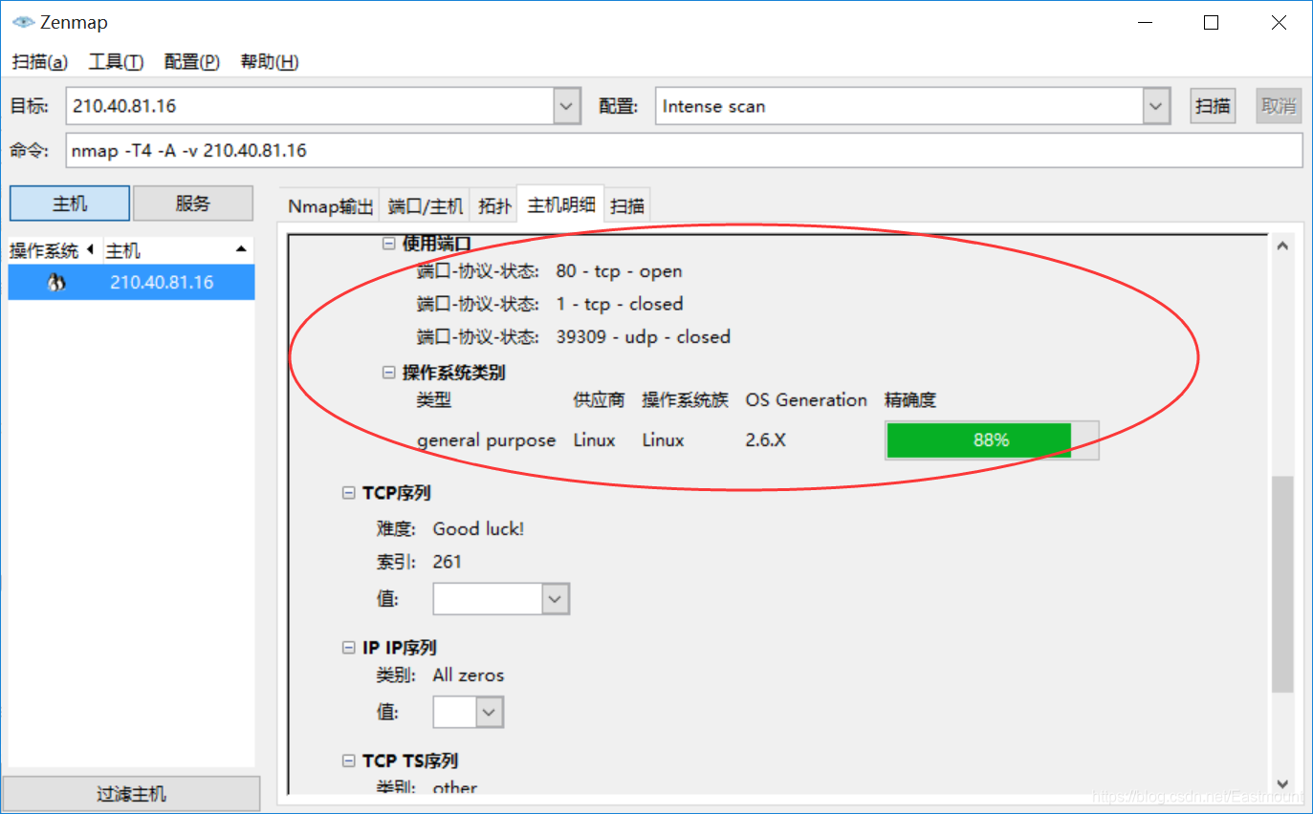
Task: Click the 2.6.X OS Generation value
Action: click(x=766, y=440)
